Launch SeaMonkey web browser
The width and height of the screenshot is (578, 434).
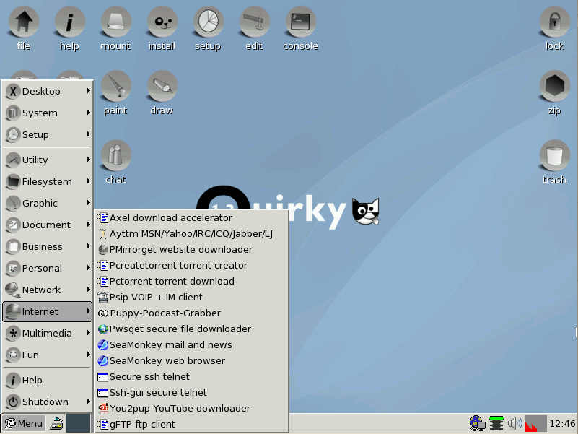pyautogui.click(x=191, y=360)
